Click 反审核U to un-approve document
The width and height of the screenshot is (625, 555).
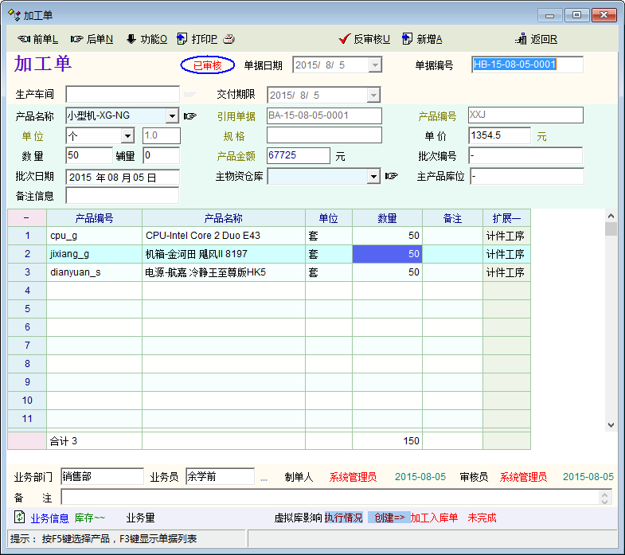[364, 39]
